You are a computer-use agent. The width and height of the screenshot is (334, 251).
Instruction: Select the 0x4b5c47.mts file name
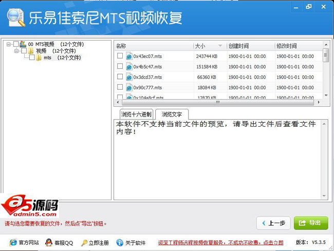pos(147,67)
